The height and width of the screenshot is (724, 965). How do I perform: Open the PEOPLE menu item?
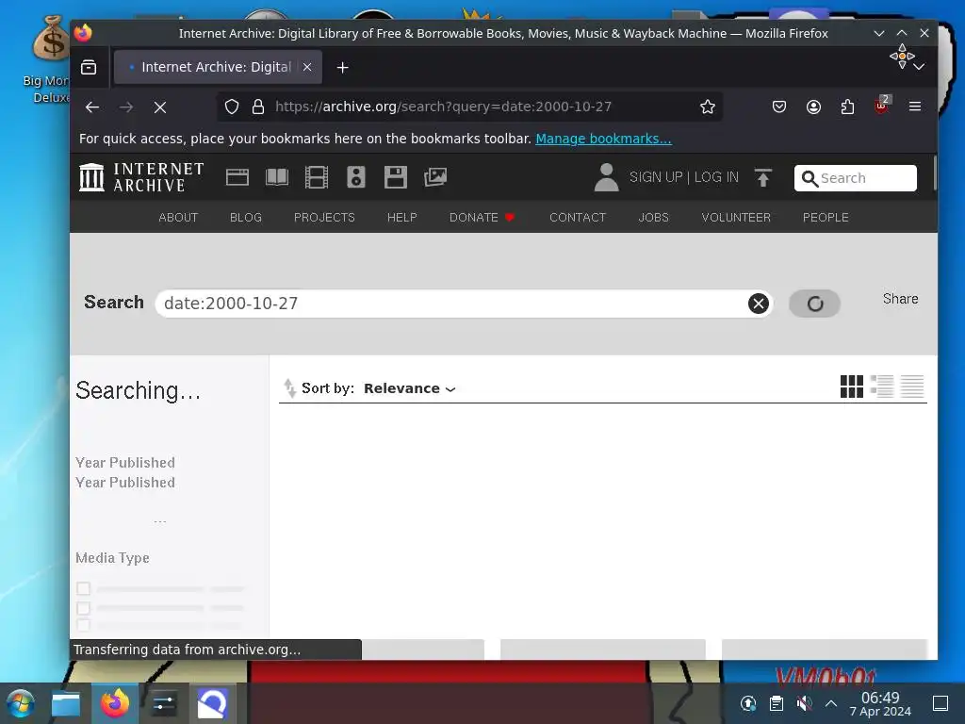coord(826,218)
